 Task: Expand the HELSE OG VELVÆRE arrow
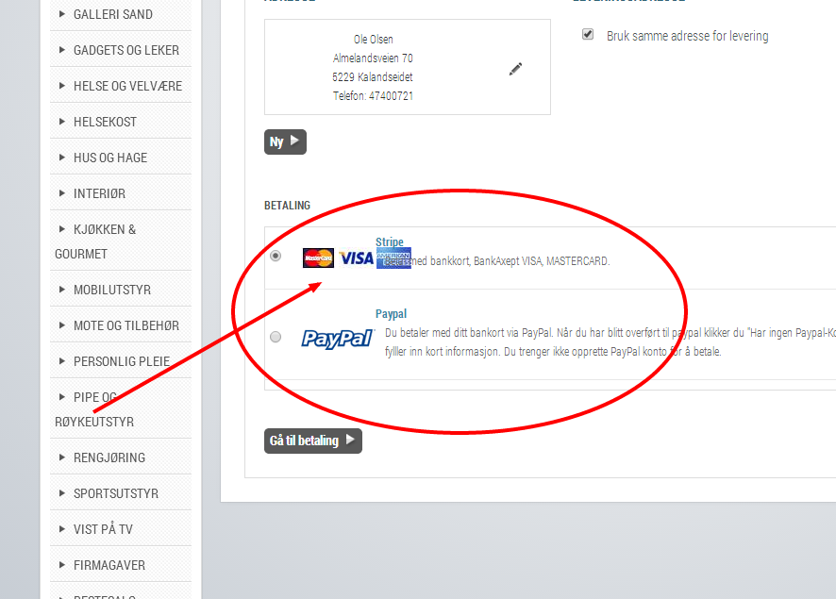pos(62,85)
